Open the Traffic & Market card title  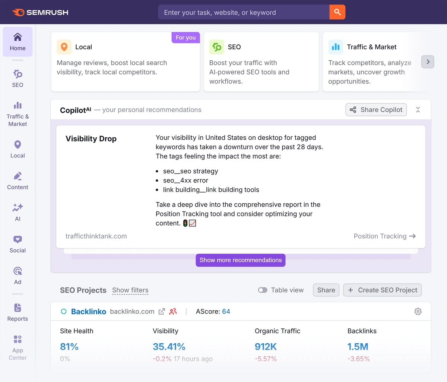(372, 47)
